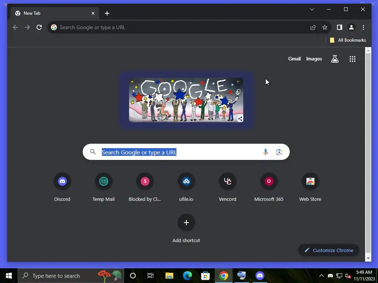Open the Temp Mail shortcut
The width and height of the screenshot is (378, 283).
103,181
